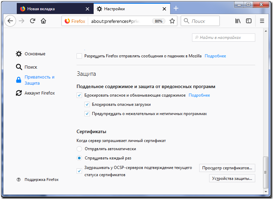Select the Отправлять автоматически radio option

click(79, 149)
